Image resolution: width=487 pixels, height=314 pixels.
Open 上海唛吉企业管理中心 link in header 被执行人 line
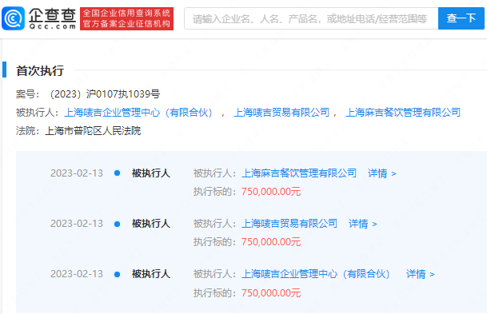point(138,113)
